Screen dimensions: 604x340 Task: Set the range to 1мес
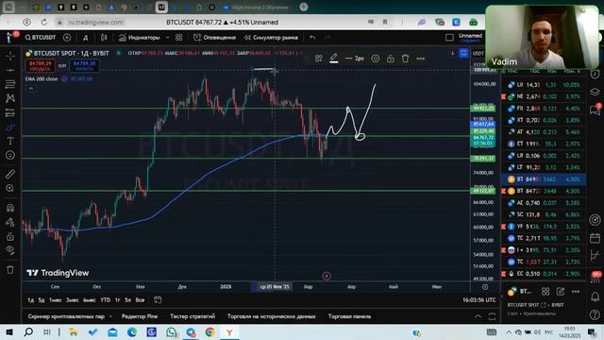(55, 300)
